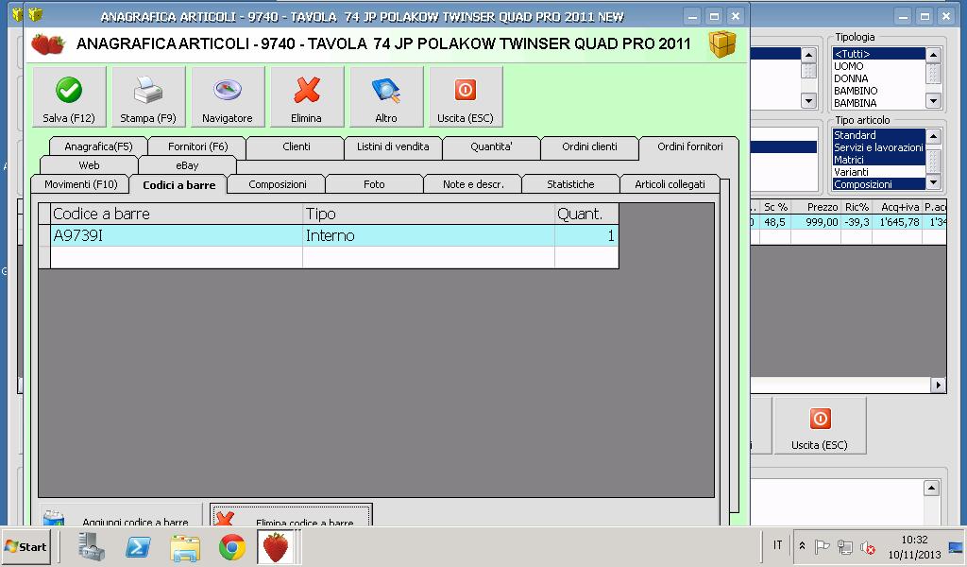Click the background grid horizontal scroll-right arrow
Viewport: 967px width, 567px height.
click(x=938, y=385)
